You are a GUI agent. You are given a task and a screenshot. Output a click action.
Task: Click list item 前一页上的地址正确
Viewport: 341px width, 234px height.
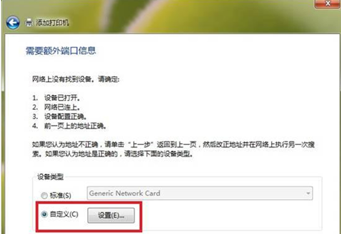(75, 126)
